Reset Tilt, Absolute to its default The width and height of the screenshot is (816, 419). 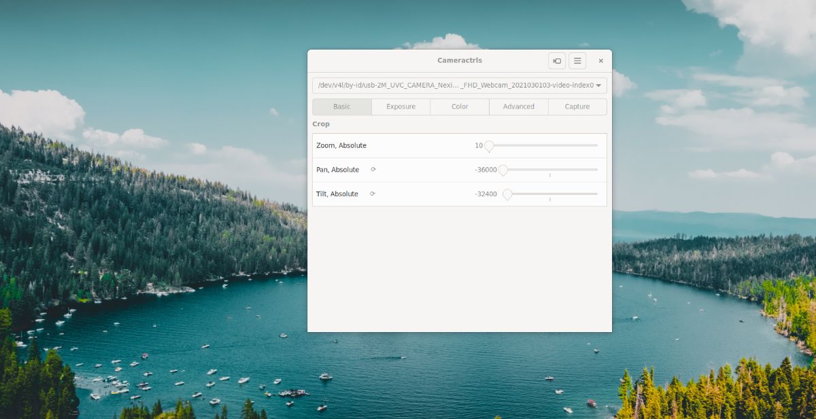tap(373, 194)
